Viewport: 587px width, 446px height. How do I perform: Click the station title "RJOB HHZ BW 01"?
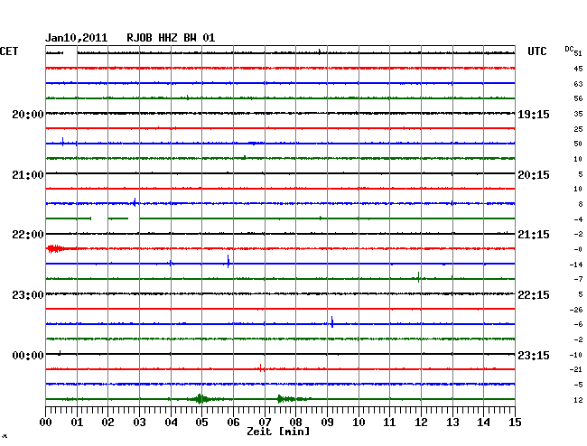[171, 38]
